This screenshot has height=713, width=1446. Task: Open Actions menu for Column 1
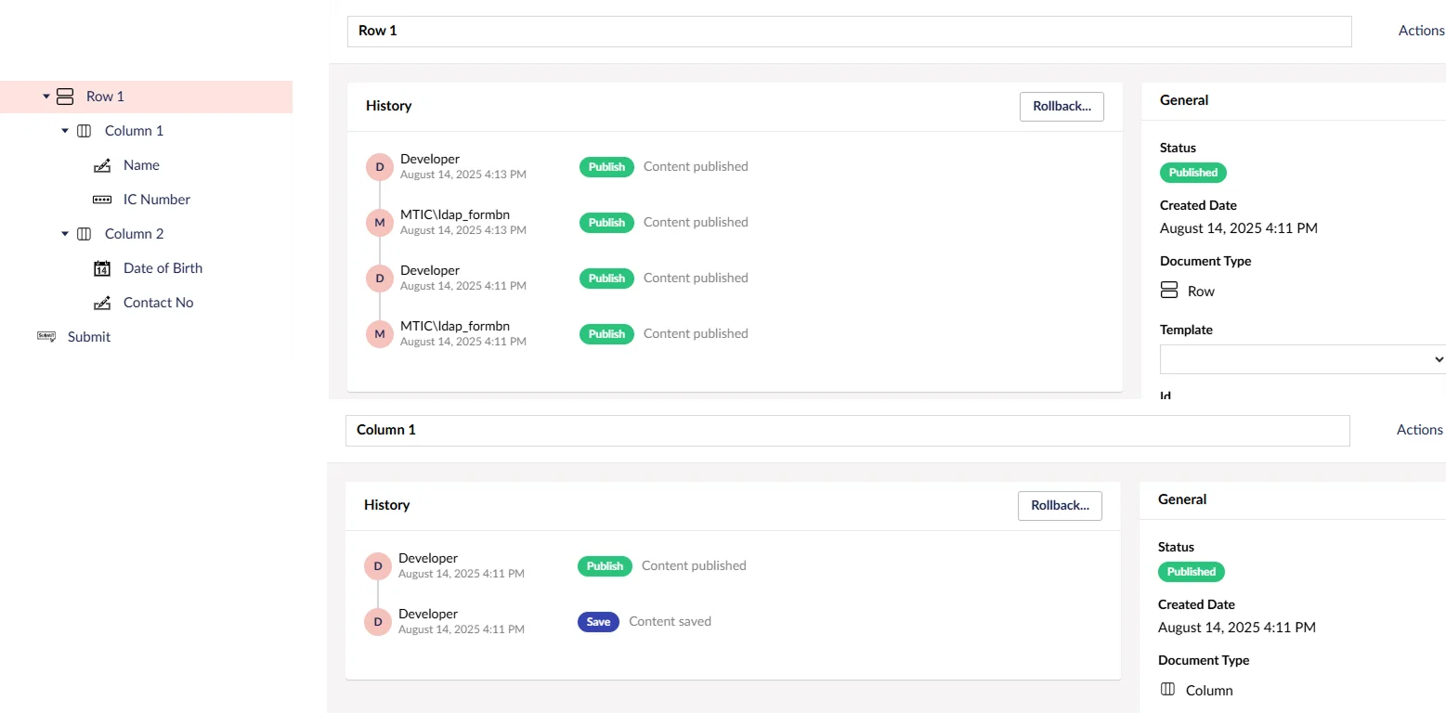[x=1419, y=430]
